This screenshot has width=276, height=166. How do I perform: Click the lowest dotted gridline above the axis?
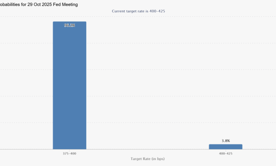click(x=149, y=123)
